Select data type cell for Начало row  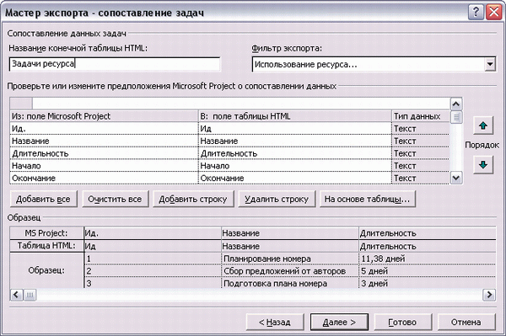[x=421, y=166]
